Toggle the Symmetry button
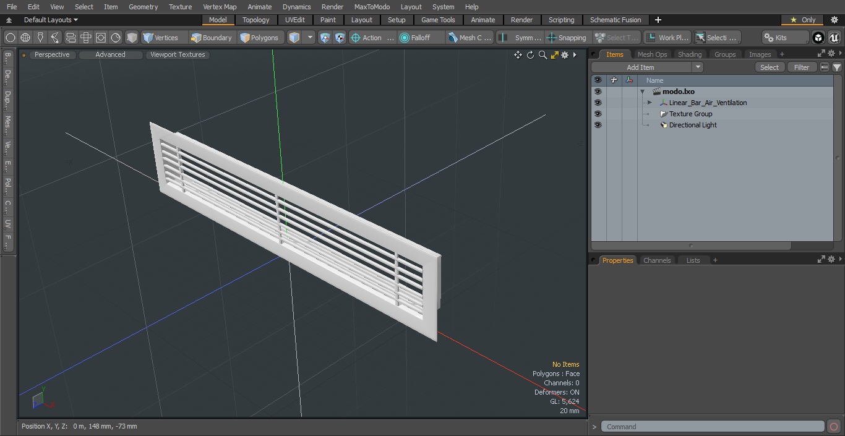 coord(521,38)
